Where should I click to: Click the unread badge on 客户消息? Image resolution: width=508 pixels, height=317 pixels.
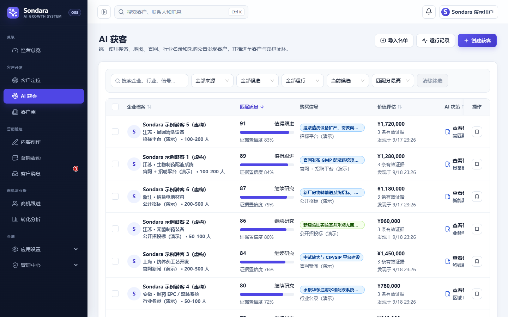click(75, 169)
